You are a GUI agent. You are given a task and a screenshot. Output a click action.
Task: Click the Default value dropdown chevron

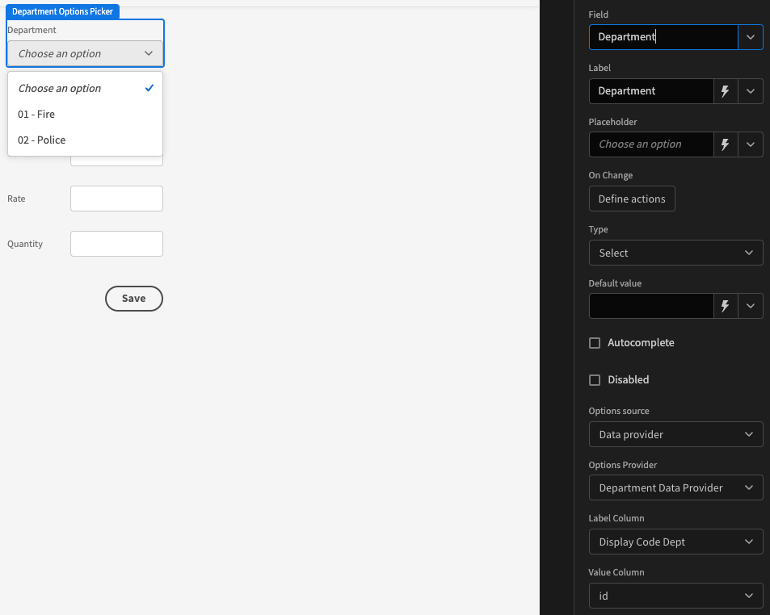750,306
